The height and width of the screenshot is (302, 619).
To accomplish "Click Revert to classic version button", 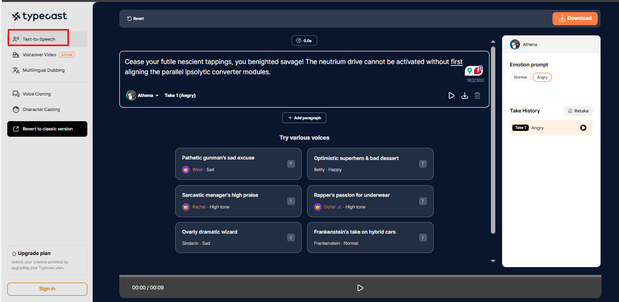I will (47, 129).
